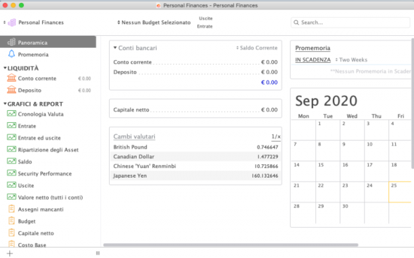Open Entrate ed uscite graph icon

click(11, 137)
